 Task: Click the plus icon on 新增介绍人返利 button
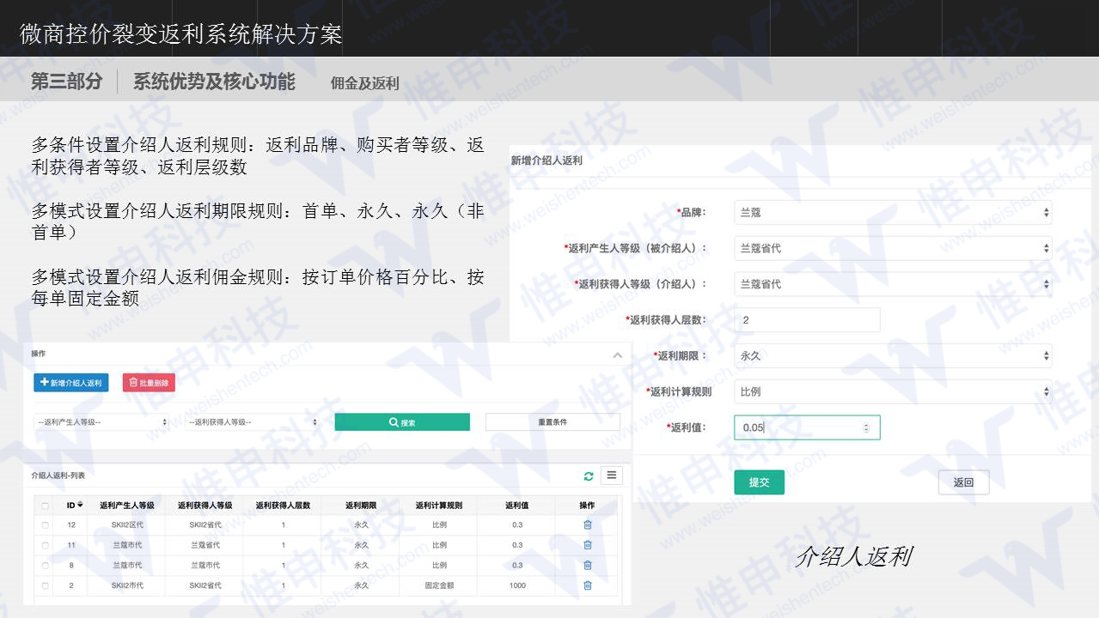click(x=44, y=382)
